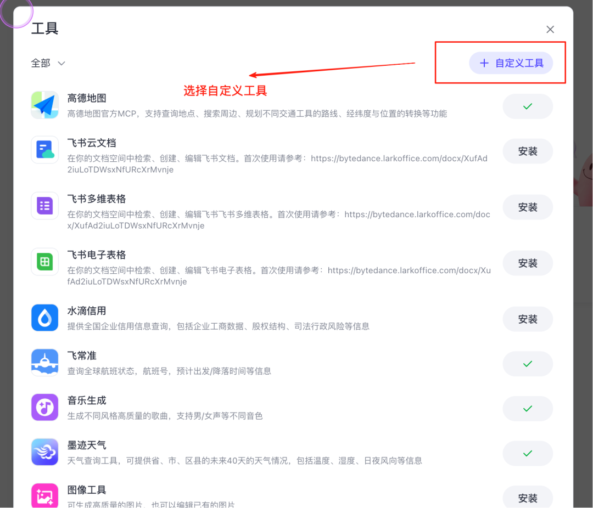Select the 飞书云文档 title text
This screenshot has width=593, height=508.
tap(92, 143)
